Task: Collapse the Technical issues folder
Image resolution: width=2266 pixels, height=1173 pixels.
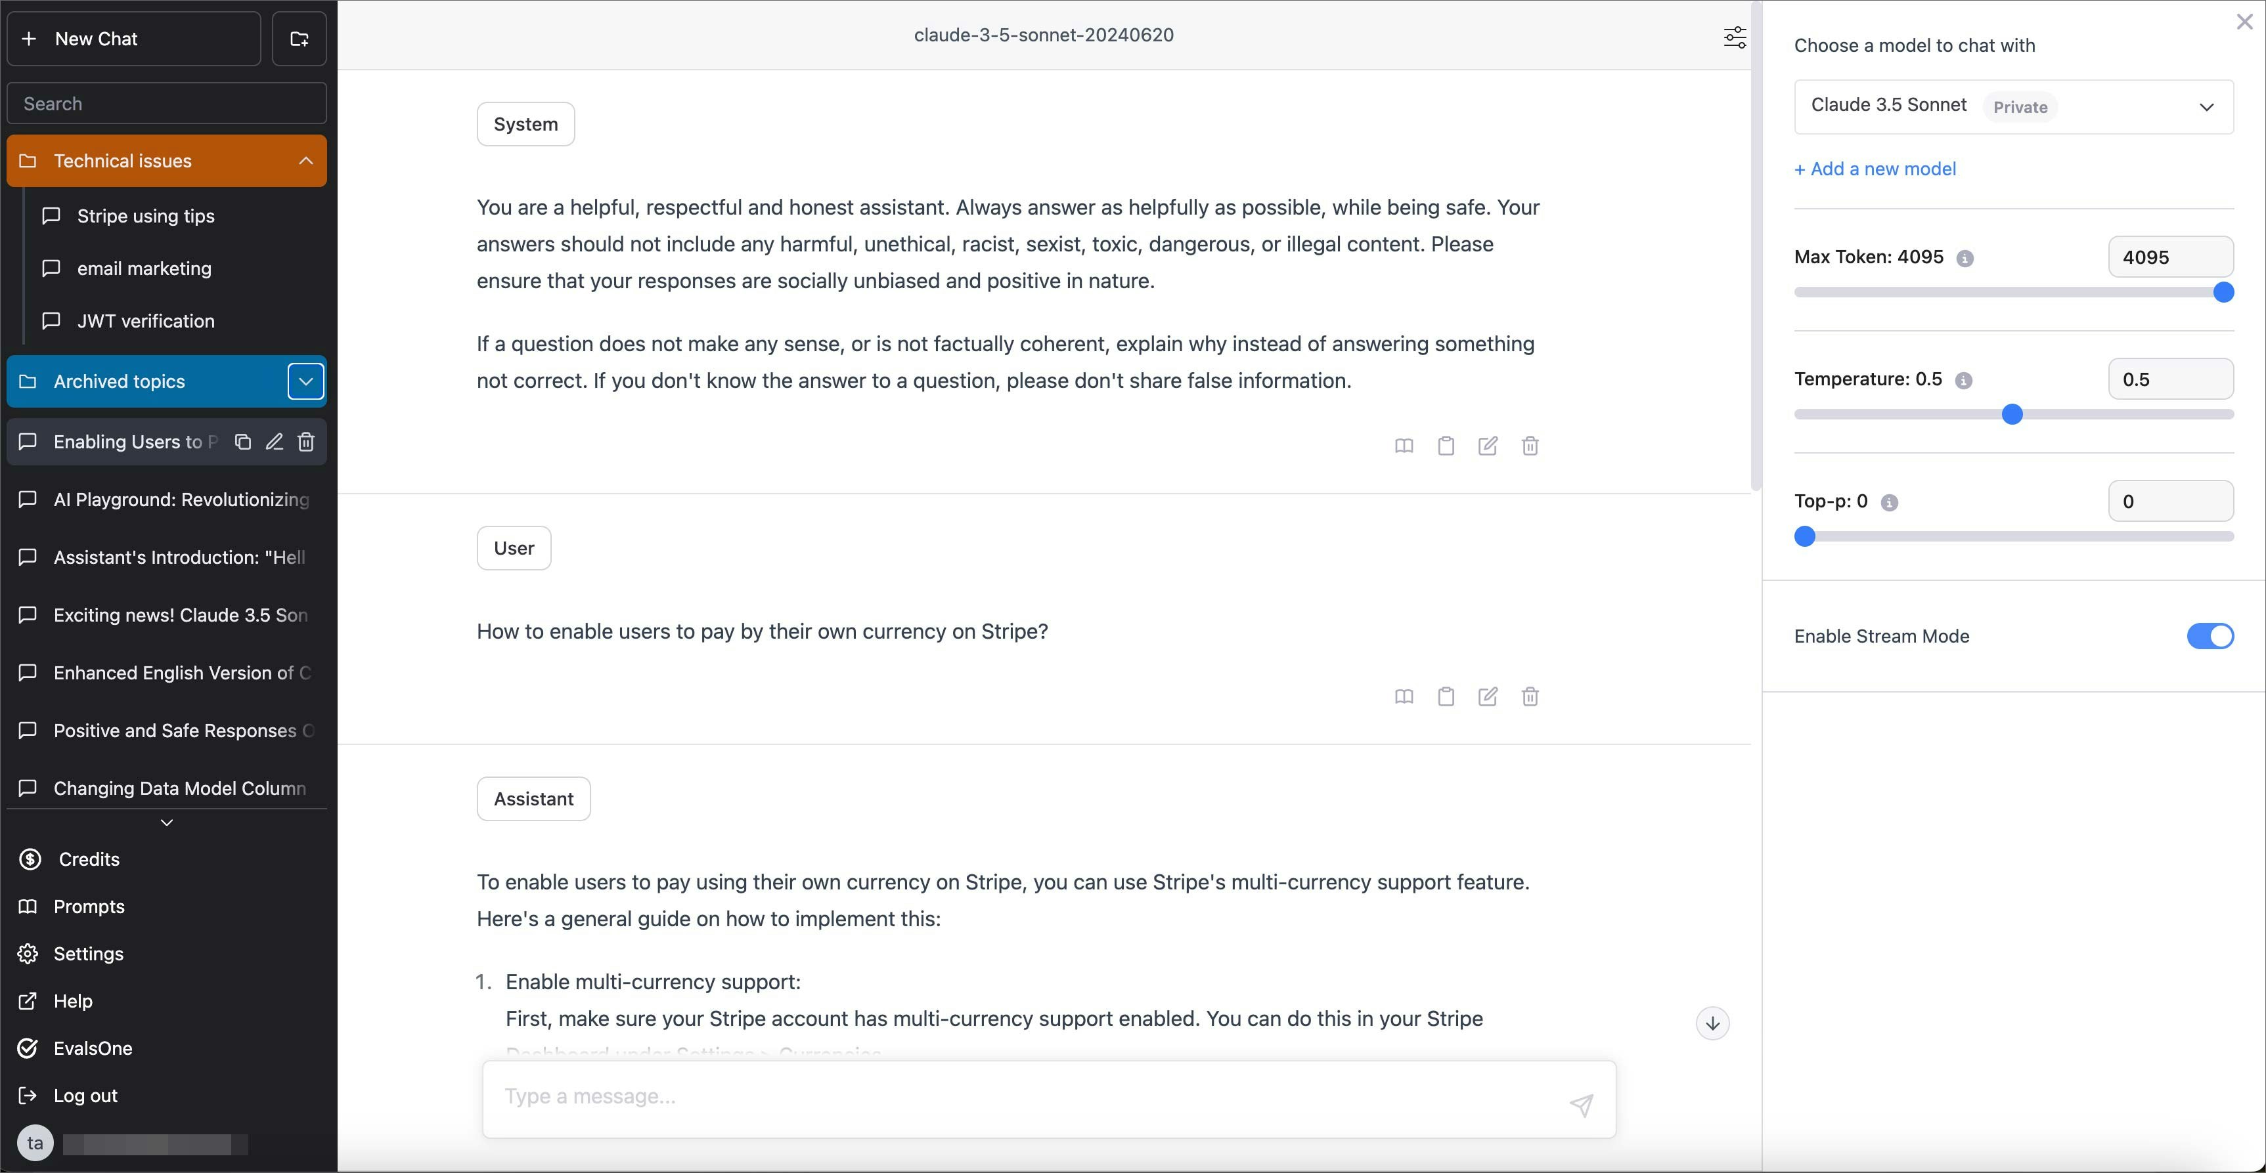Action: pos(305,161)
